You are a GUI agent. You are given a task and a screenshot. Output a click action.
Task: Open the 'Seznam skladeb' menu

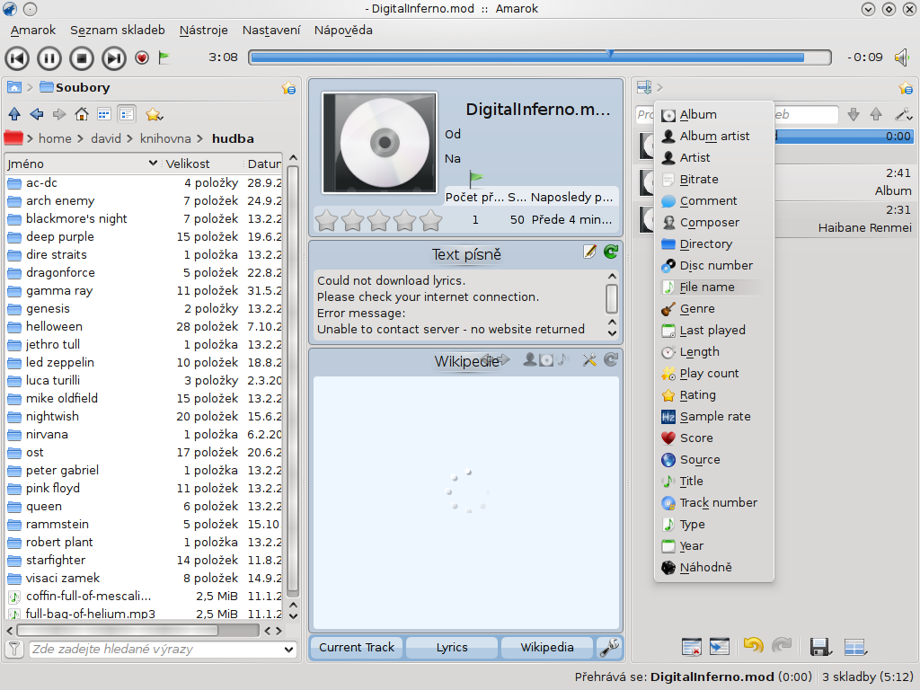[x=118, y=30]
